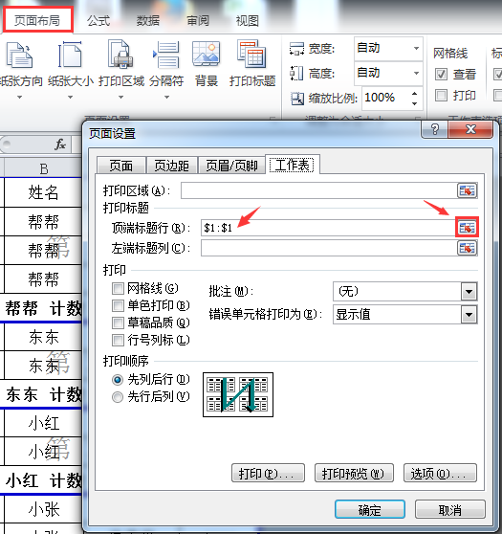Viewport: 502px width, 534px height.
Task: Expand 分隔符 dropdown arrow
Action: pyautogui.click(x=166, y=97)
